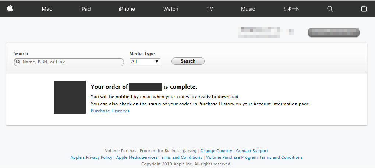Open the Music nav item
The image size is (375, 168).
[x=248, y=9]
